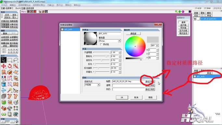Select the Rotate tool icon
This screenshot has height=125, width=222.
coord(10,66)
